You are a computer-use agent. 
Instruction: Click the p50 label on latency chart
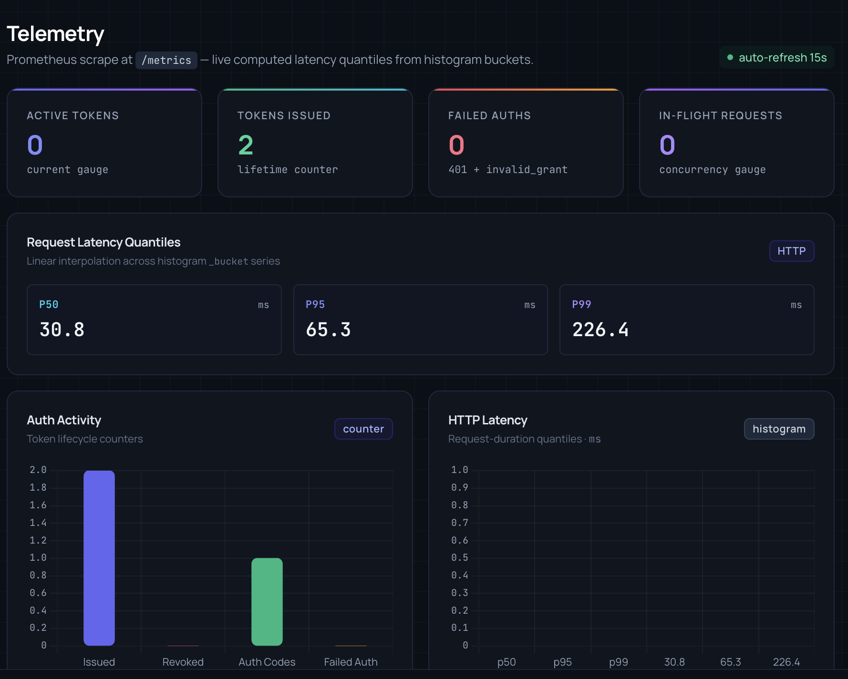pyautogui.click(x=507, y=662)
